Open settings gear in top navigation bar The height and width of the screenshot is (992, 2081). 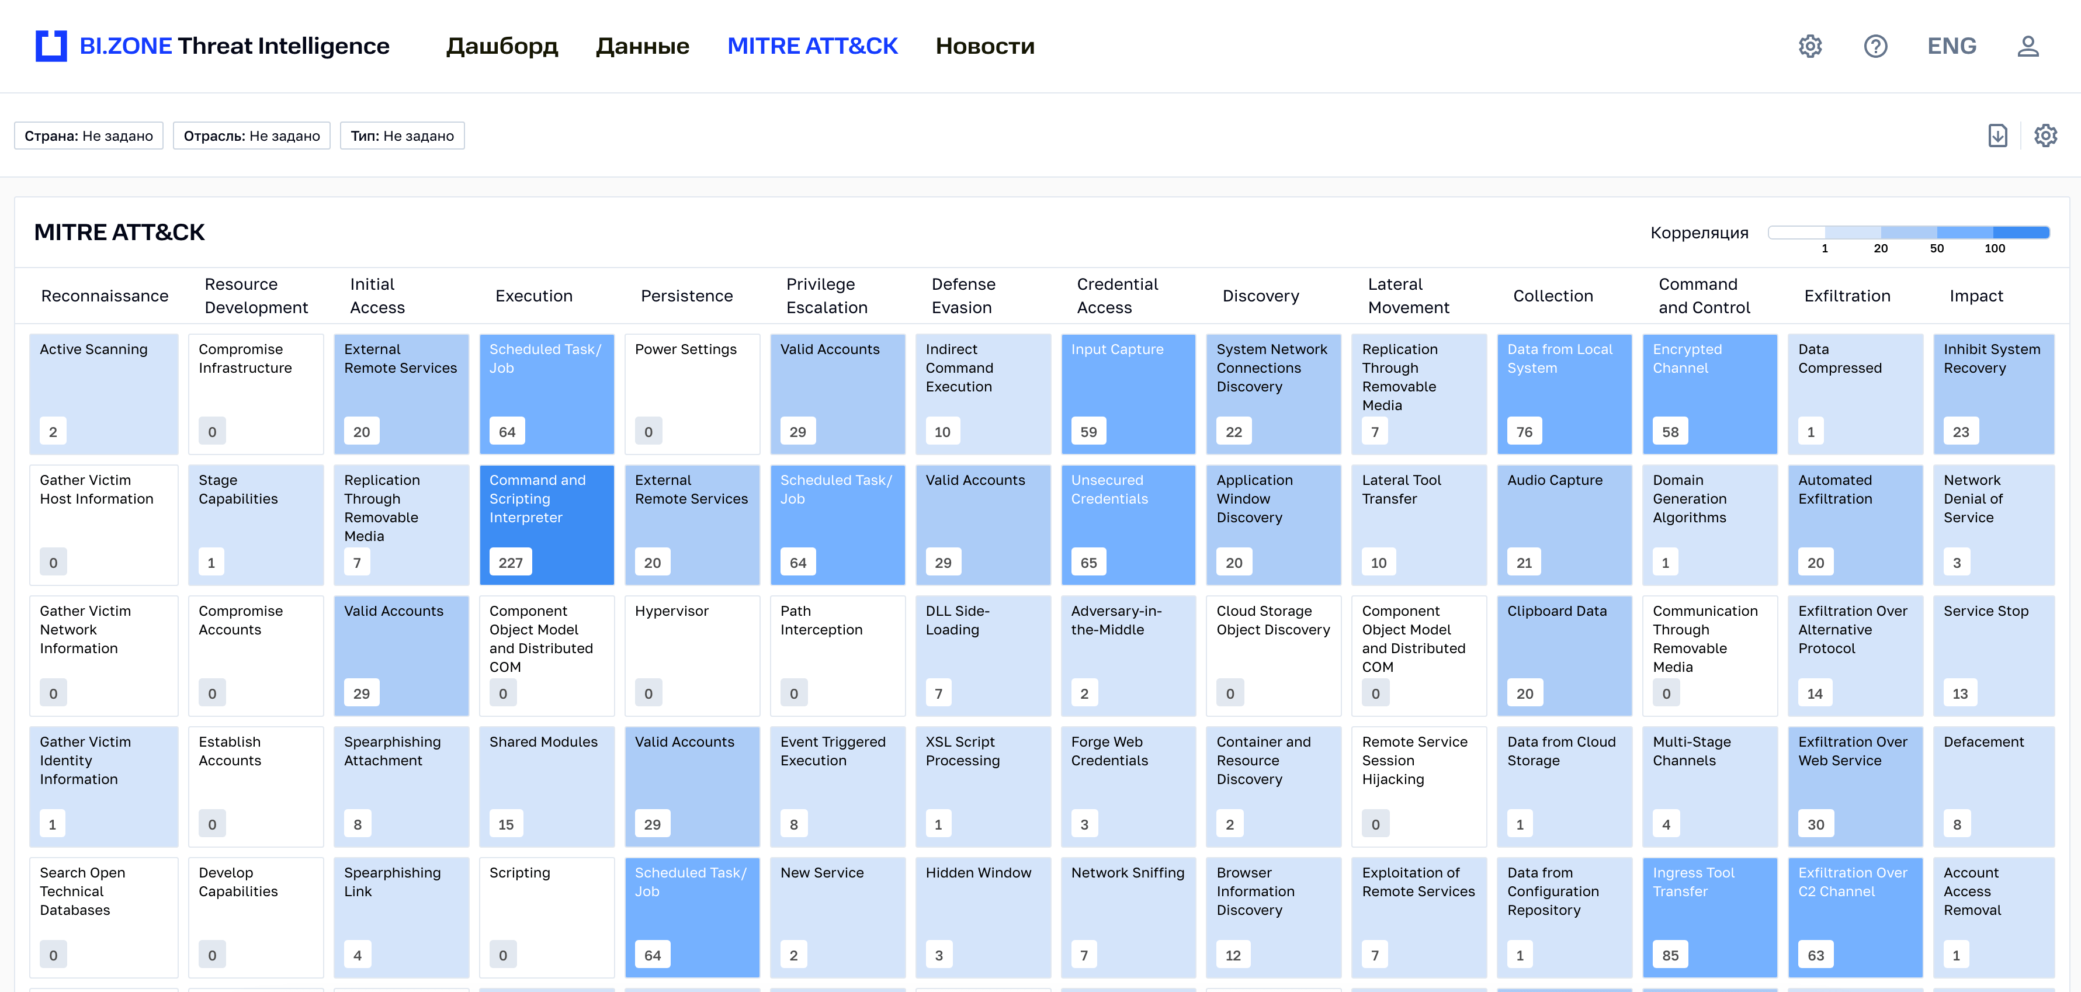point(1811,46)
